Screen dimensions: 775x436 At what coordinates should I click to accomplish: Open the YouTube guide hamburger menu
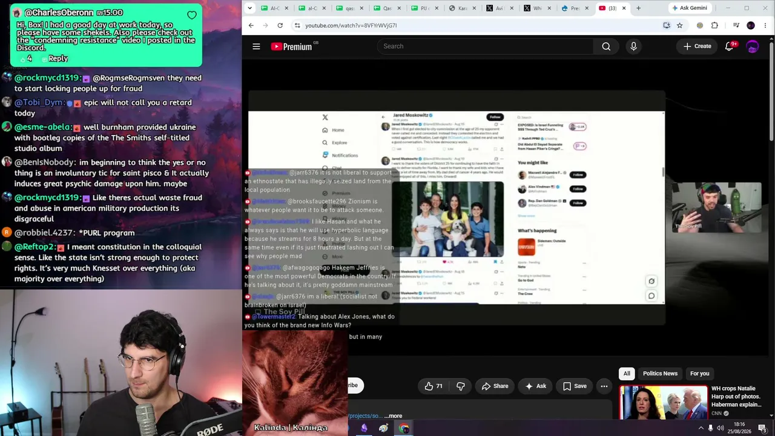point(256,47)
